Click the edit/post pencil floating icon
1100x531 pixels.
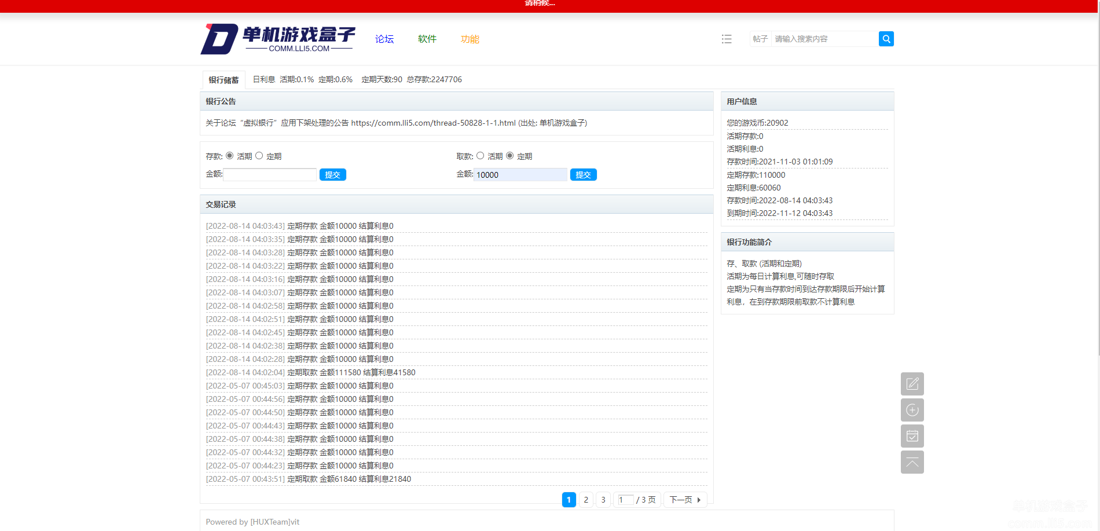[x=912, y=384]
